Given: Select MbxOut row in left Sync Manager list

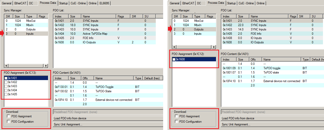Looking at the screenshot, I should click(x=26, y=21).
